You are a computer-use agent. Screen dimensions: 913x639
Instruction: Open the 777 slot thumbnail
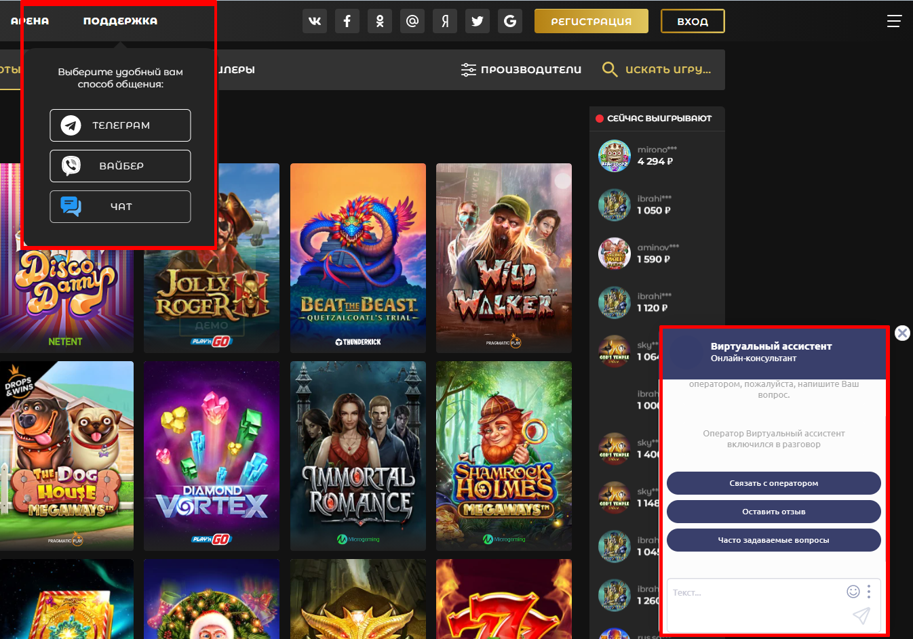coord(504,599)
